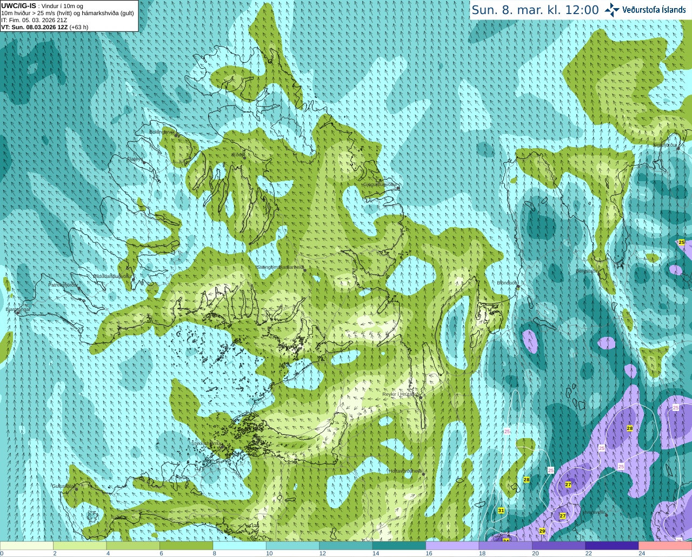Pick the 10–12 m/s light teal legend swatch
Image resolution: width=692 pixels, height=557 pixels.
[293, 545]
